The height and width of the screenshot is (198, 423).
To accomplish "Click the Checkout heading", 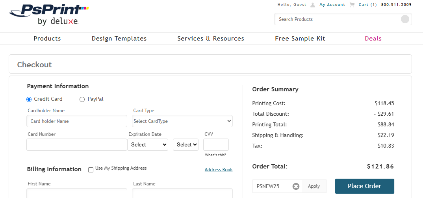I will click(35, 65).
